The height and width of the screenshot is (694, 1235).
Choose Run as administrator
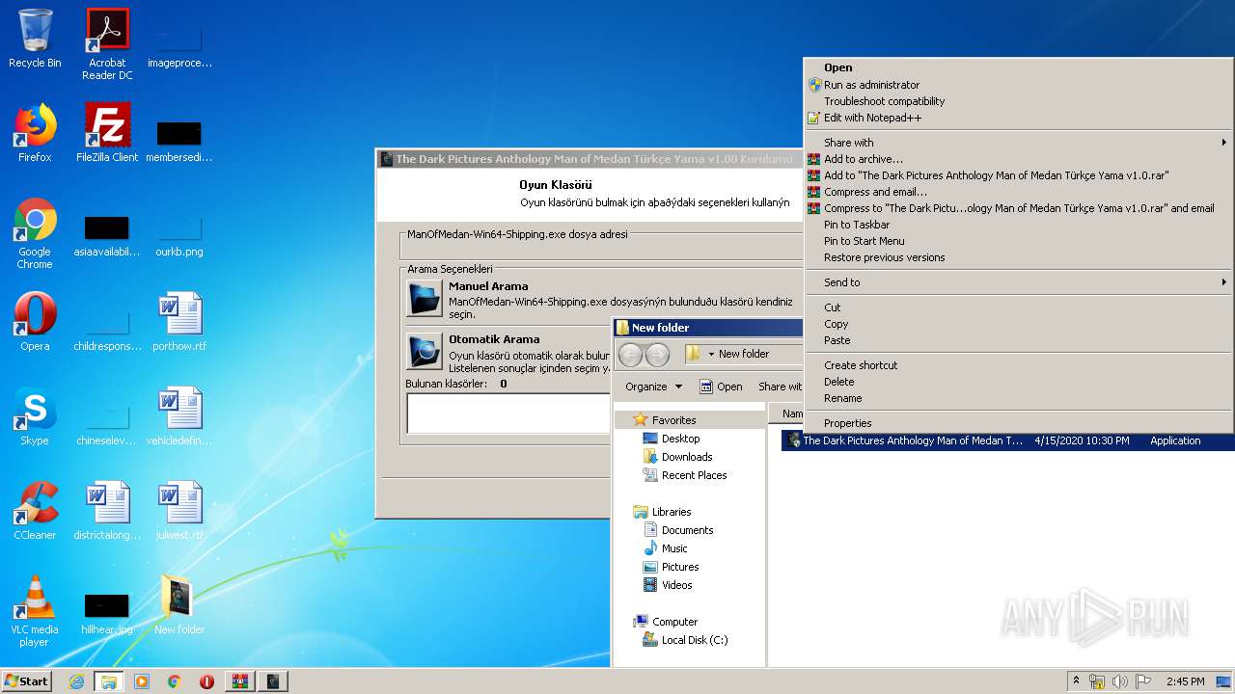click(1019, 85)
